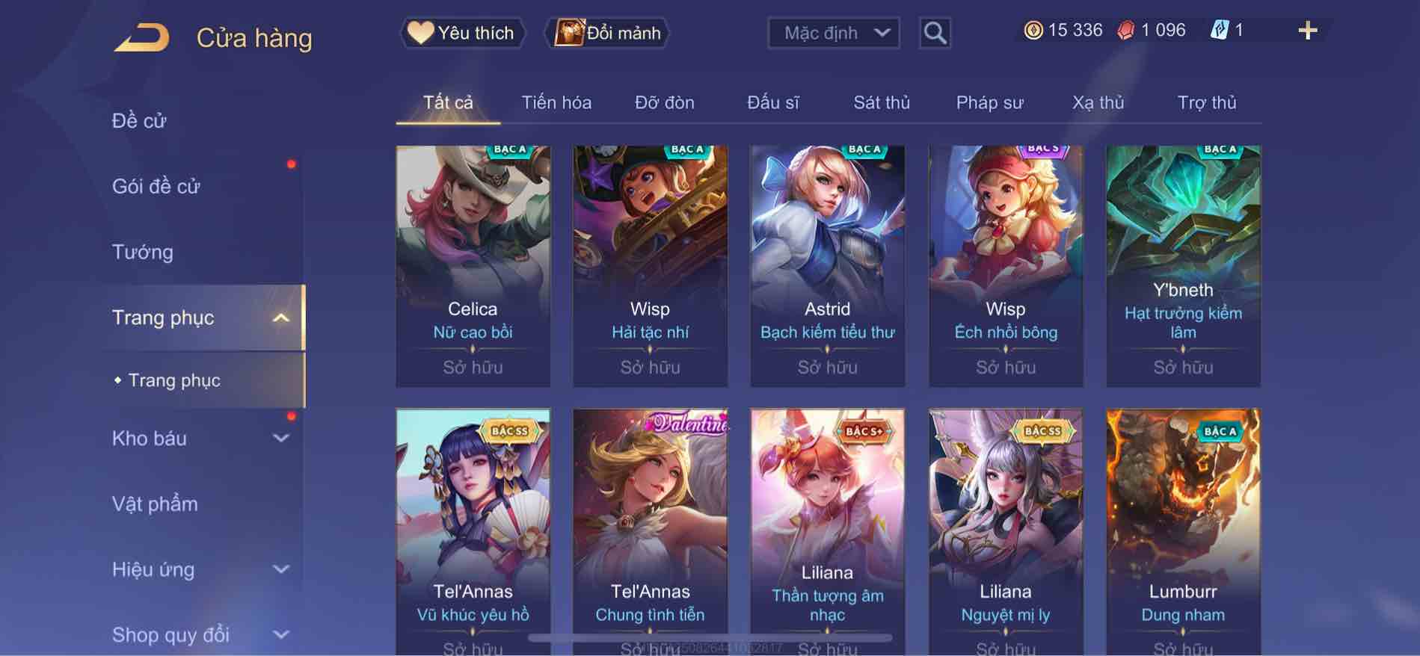Switch to the Sát thủ tab
Viewport: 1420px width, 656px height.
tap(882, 102)
